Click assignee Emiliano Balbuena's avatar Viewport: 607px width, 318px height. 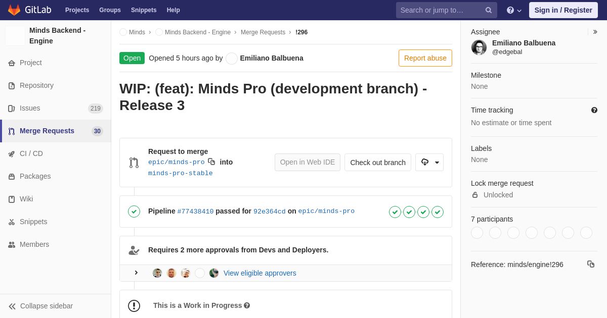(479, 47)
